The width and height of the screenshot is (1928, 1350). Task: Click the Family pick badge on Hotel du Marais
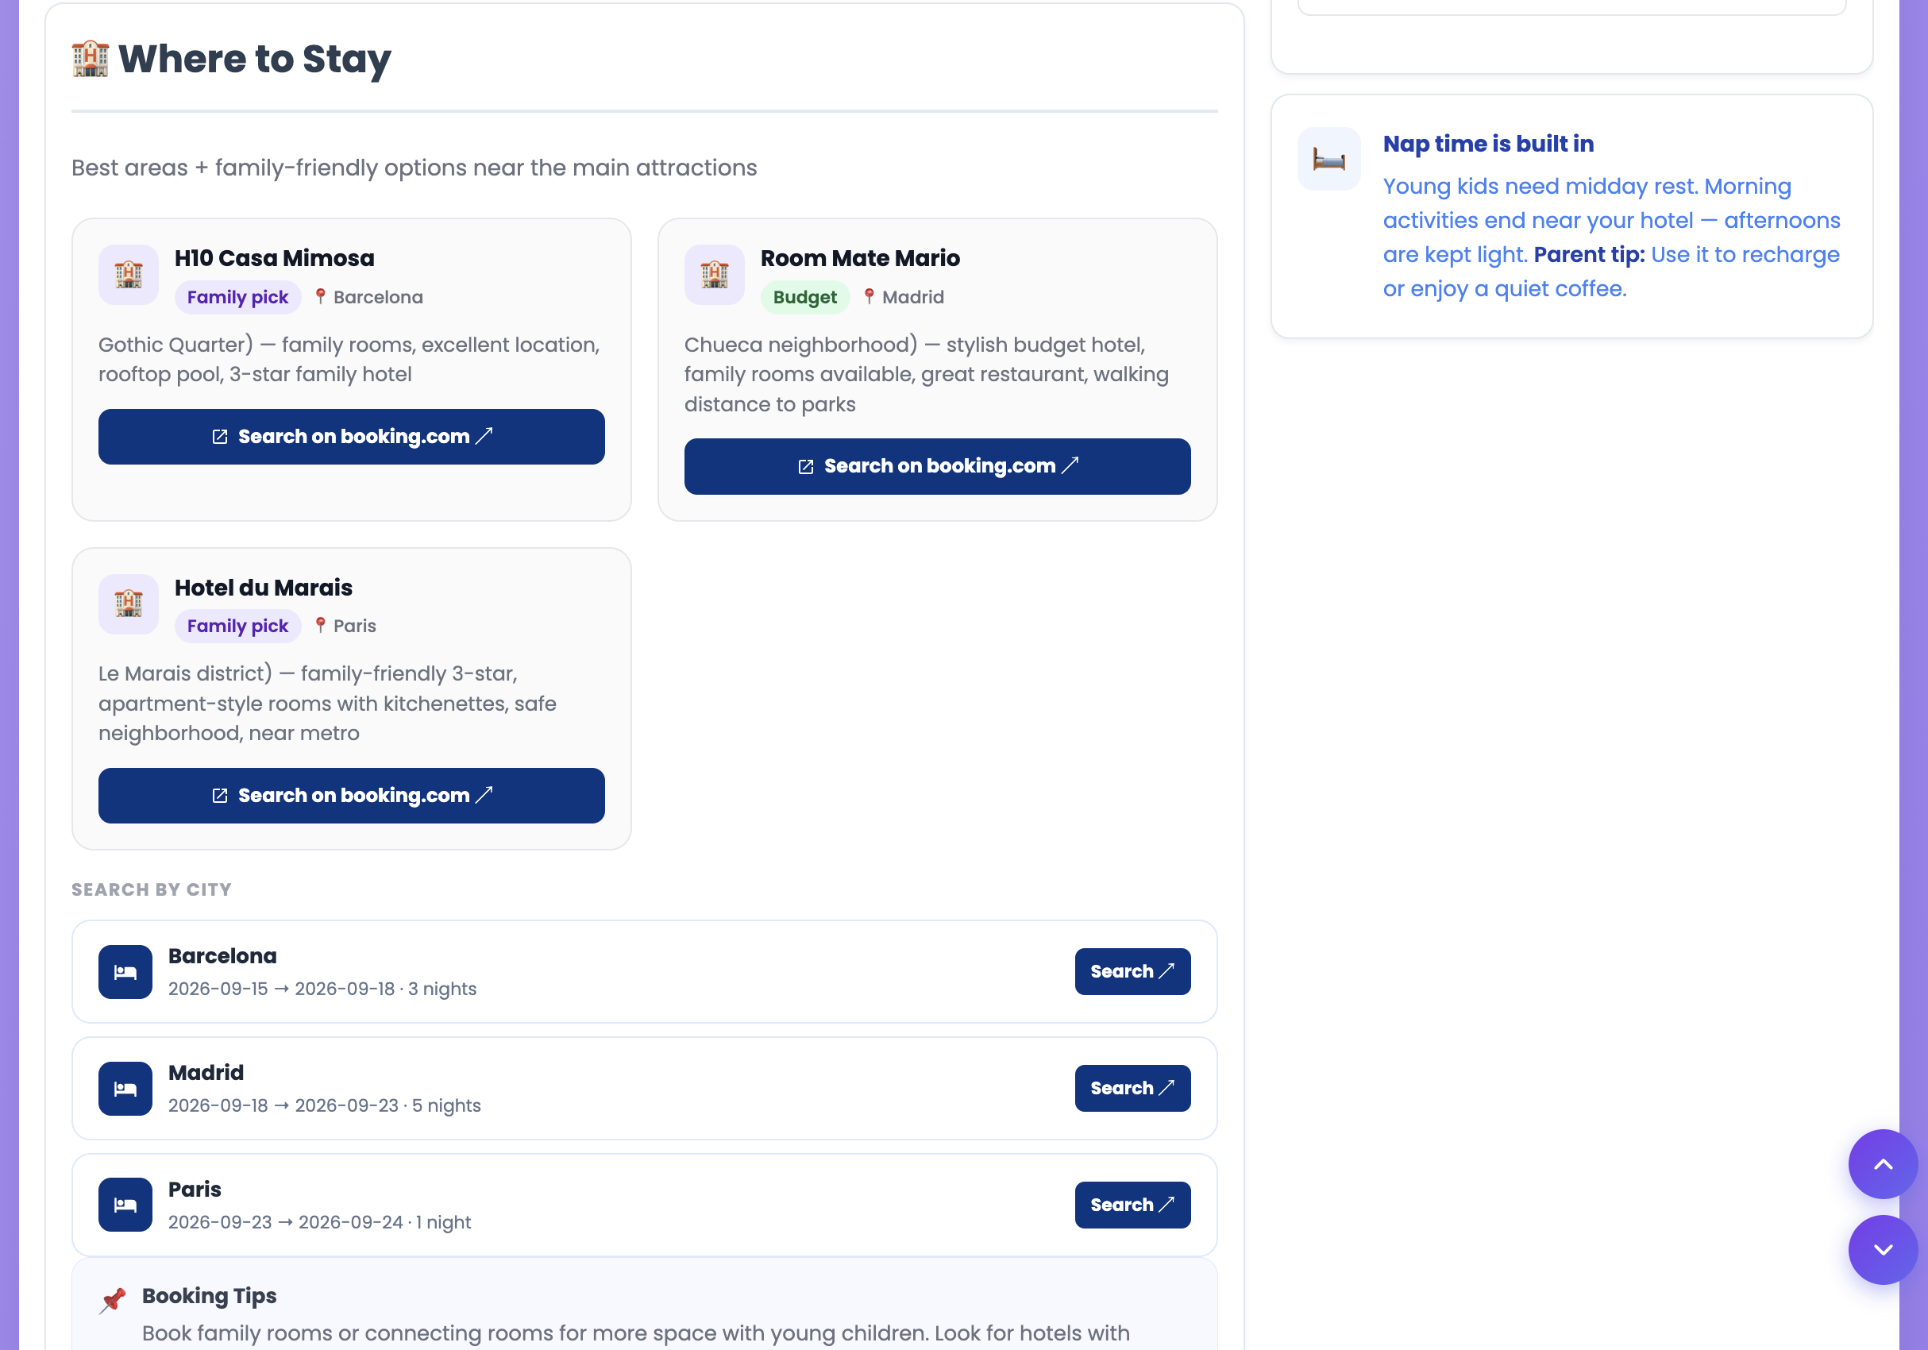click(x=237, y=627)
